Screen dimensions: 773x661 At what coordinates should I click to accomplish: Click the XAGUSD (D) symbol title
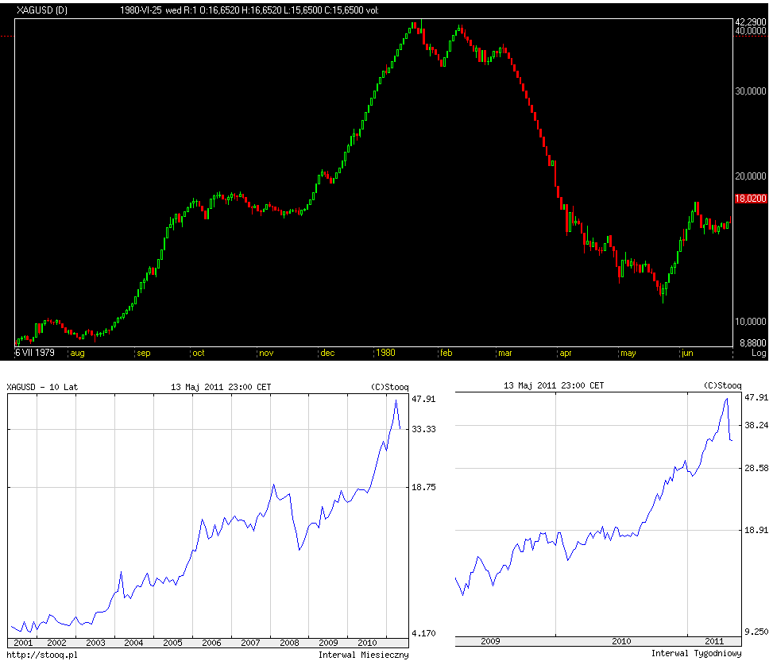(42, 10)
